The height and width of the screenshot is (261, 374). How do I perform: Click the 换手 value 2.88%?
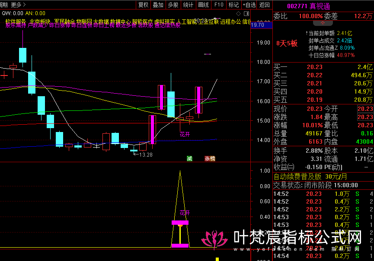coord(314,151)
